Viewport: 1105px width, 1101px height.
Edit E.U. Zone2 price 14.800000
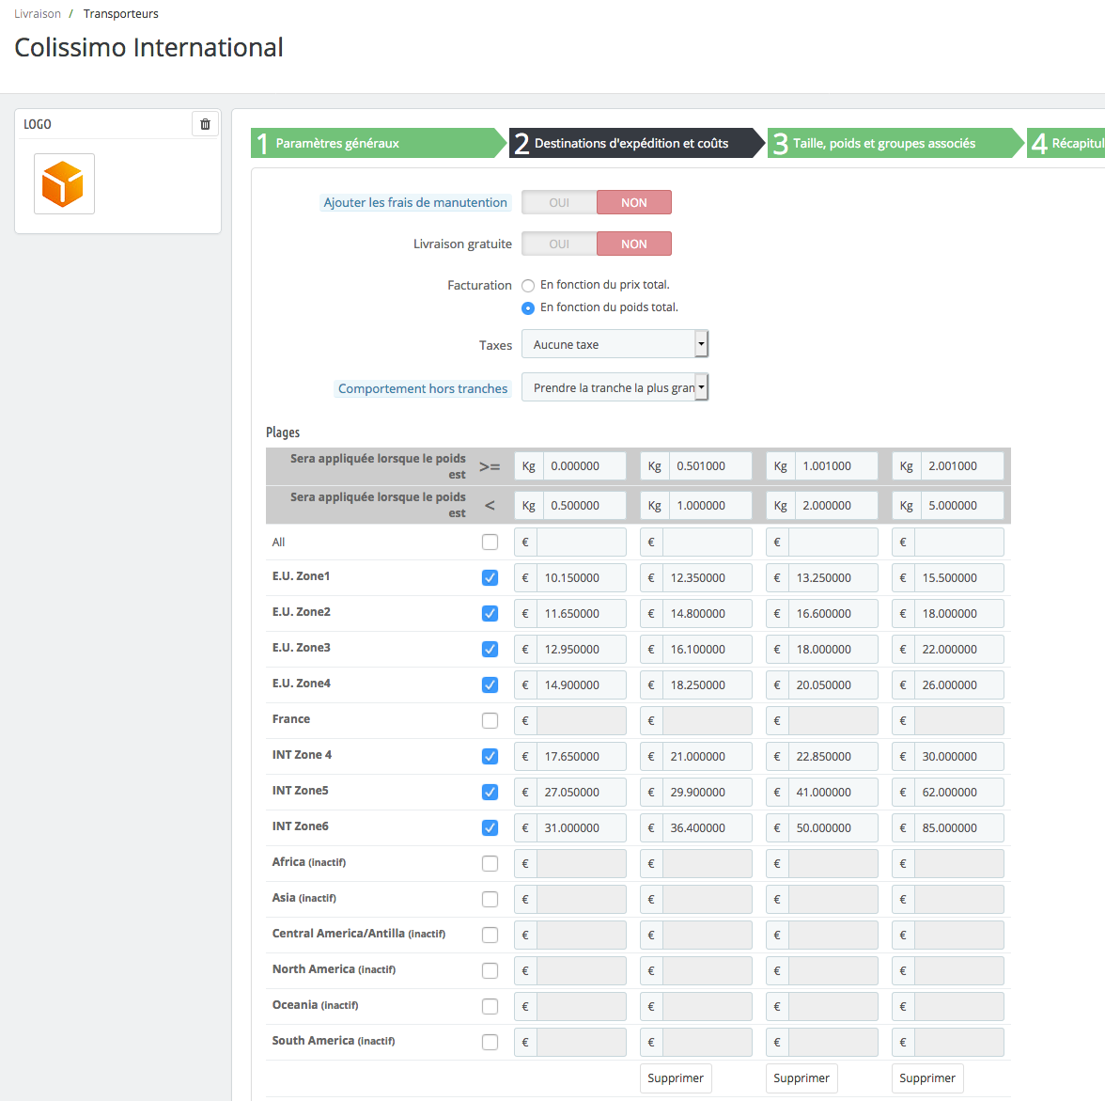pyautogui.click(x=708, y=614)
